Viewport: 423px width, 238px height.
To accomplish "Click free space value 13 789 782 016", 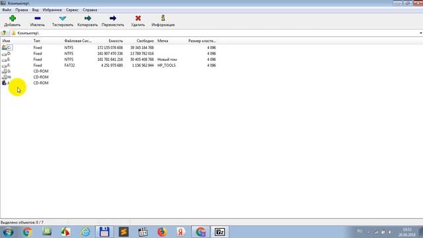I will pyautogui.click(x=142, y=54).
